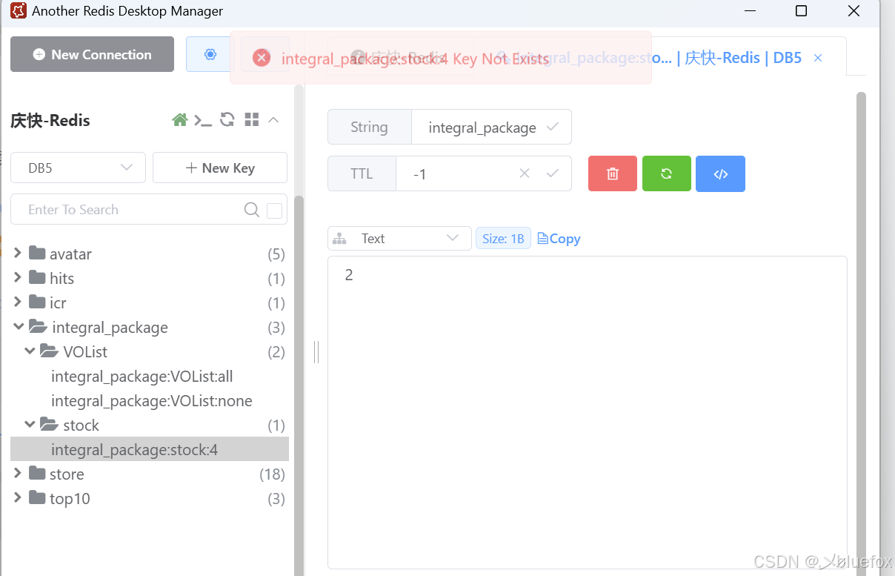Confirm the TTL value with its check mark
Image resolution: width=895 pixels, height=576 pixels.
552,173
